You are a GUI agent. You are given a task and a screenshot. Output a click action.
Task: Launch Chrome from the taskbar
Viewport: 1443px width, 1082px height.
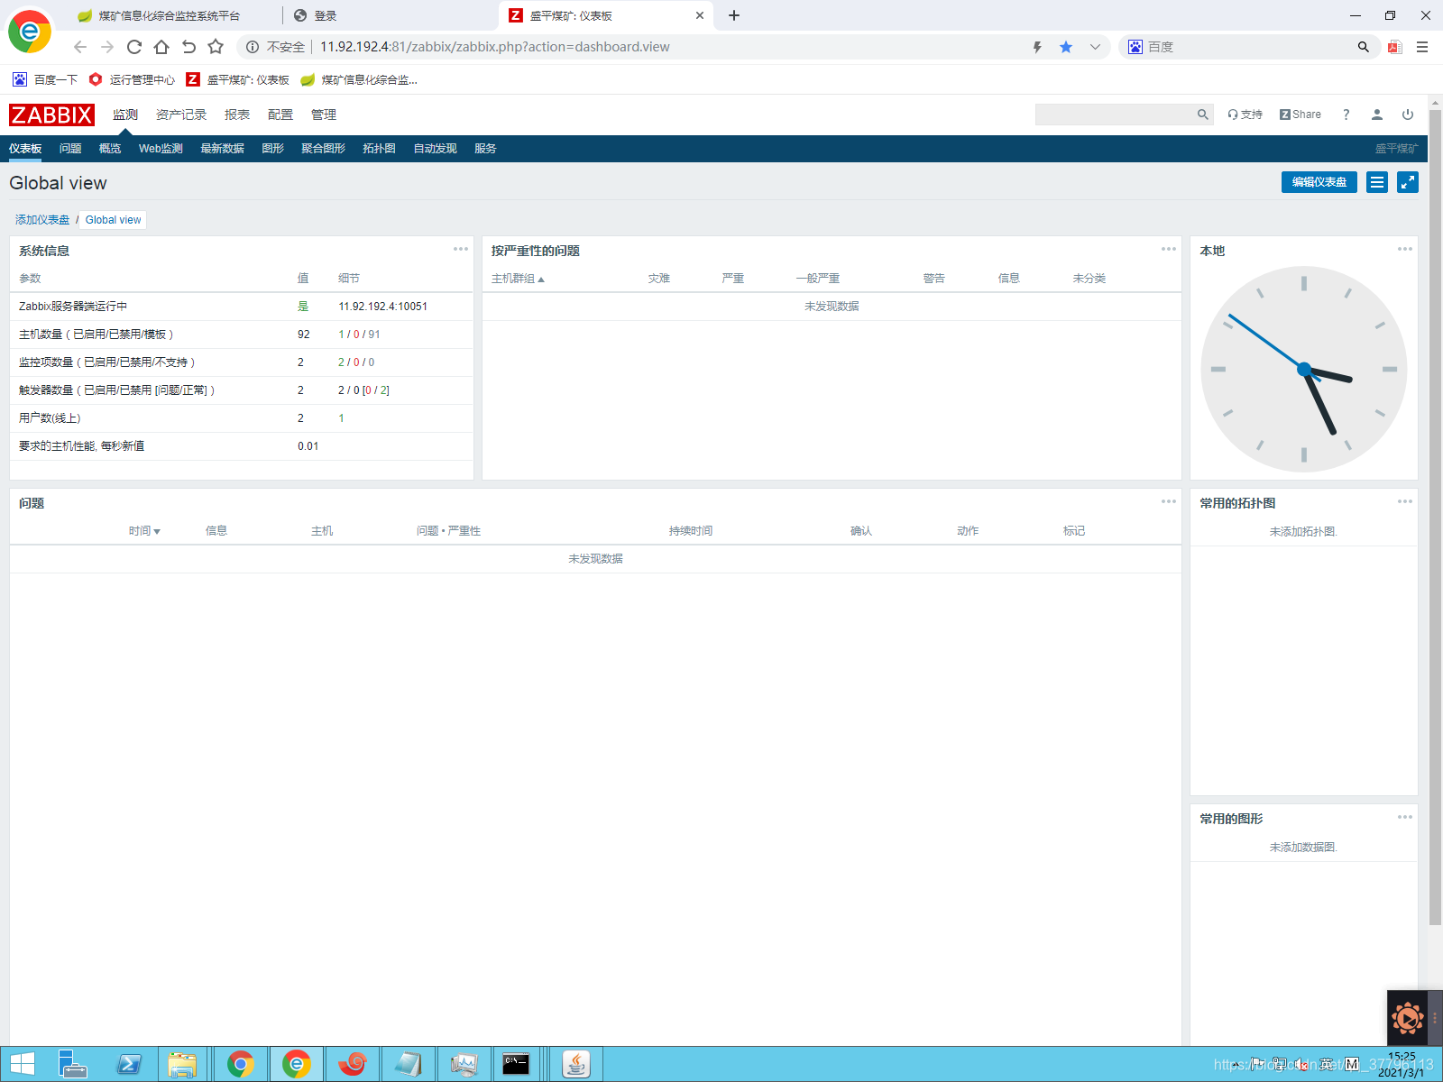click(x=241, y=1064)
